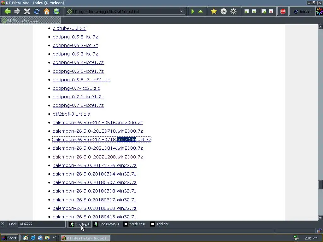323x242 pixels.
Task: Reload the page with the refresh icon
Action: [x=37, y=11]
